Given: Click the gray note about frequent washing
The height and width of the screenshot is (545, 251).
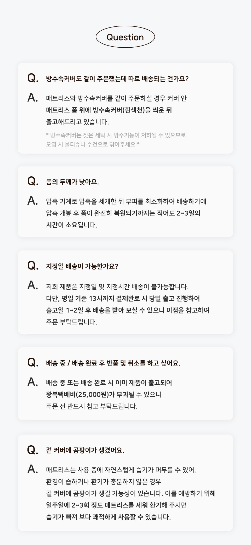Looking at the screenshot, I should click(116, 140).
